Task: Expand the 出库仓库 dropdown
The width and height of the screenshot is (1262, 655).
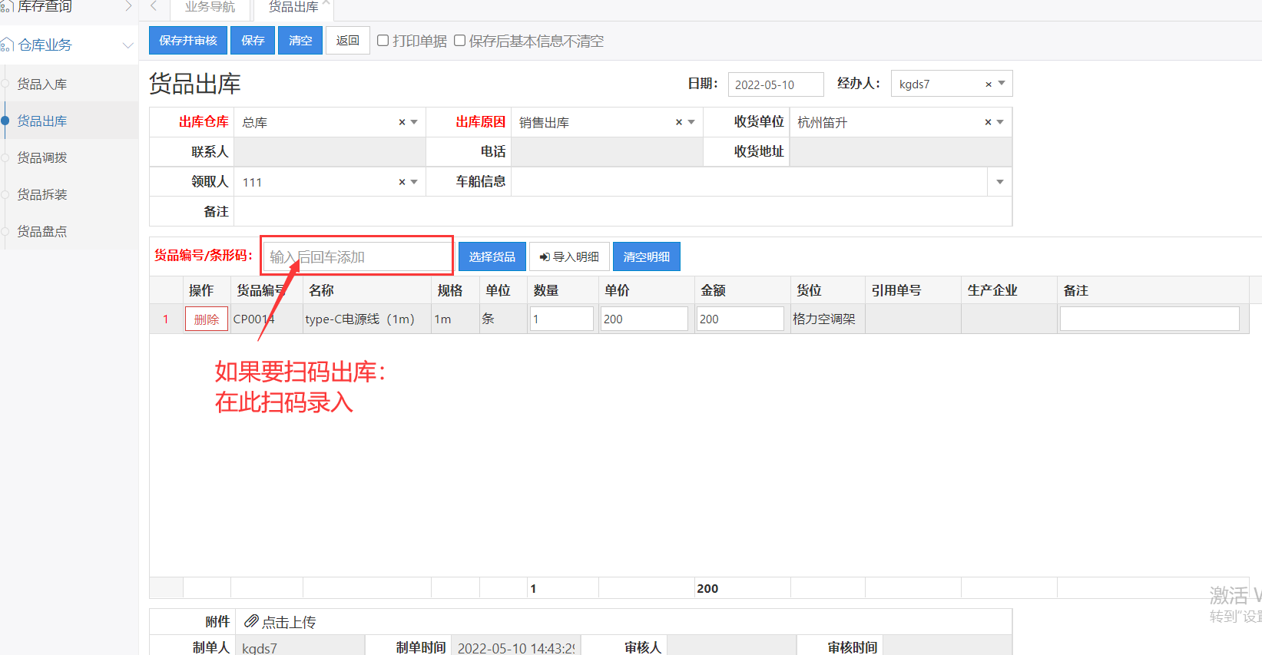Action: click(414, 122)
